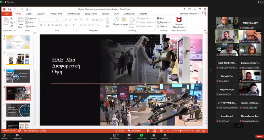Open the FILE menu tab
The image size is (264, 140).
7,14
